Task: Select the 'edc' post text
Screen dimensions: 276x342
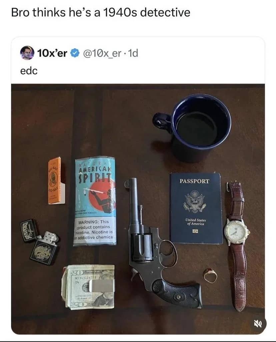Action: 29,71
